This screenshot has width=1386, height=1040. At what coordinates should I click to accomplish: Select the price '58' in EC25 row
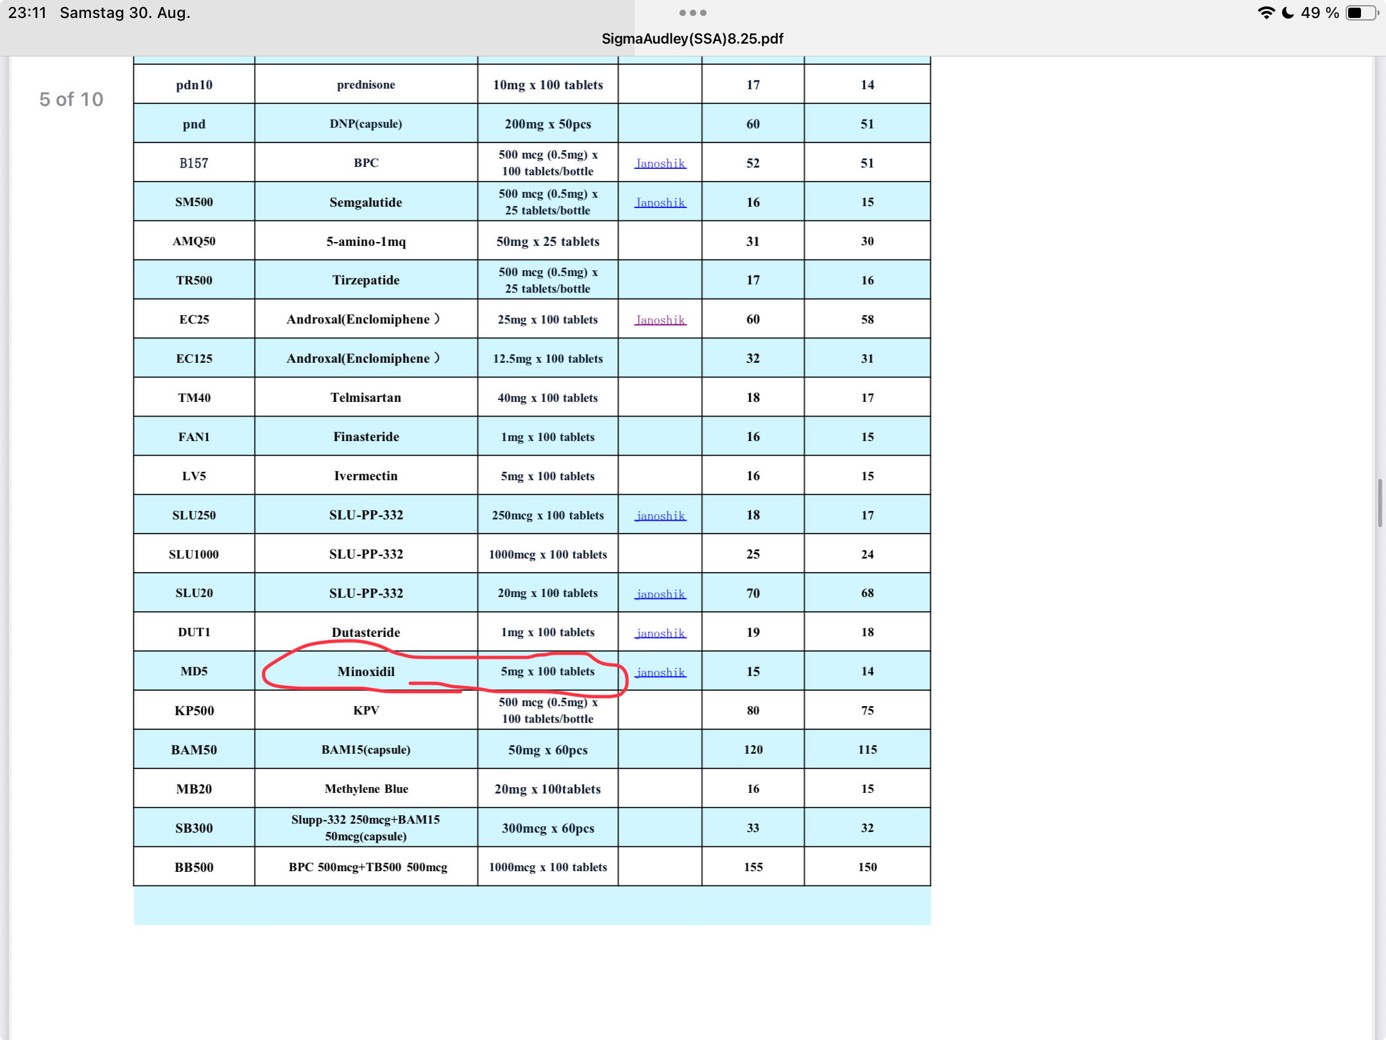(x=867, y=319)
